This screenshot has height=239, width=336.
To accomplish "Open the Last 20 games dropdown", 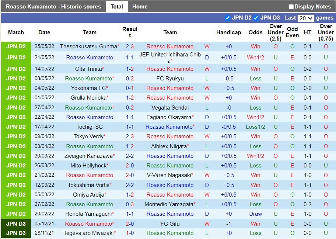I will [306, 18].
